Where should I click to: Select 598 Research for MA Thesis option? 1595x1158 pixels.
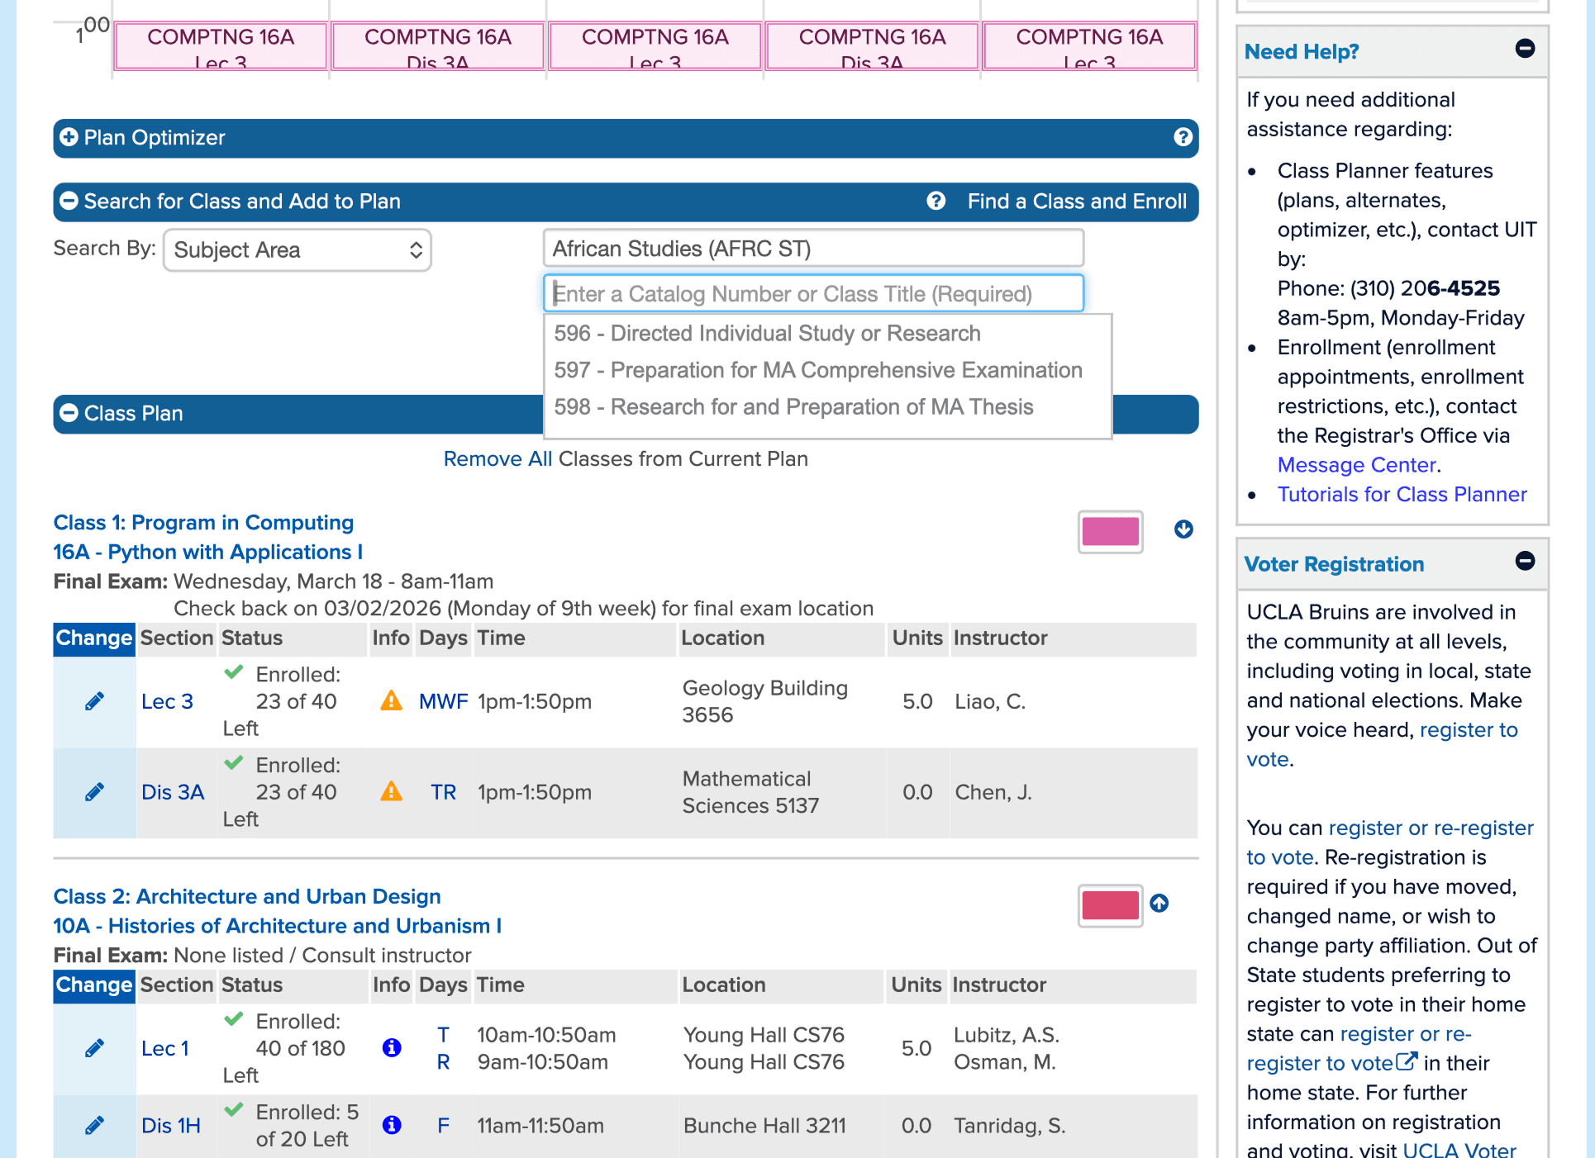(793, 407)
